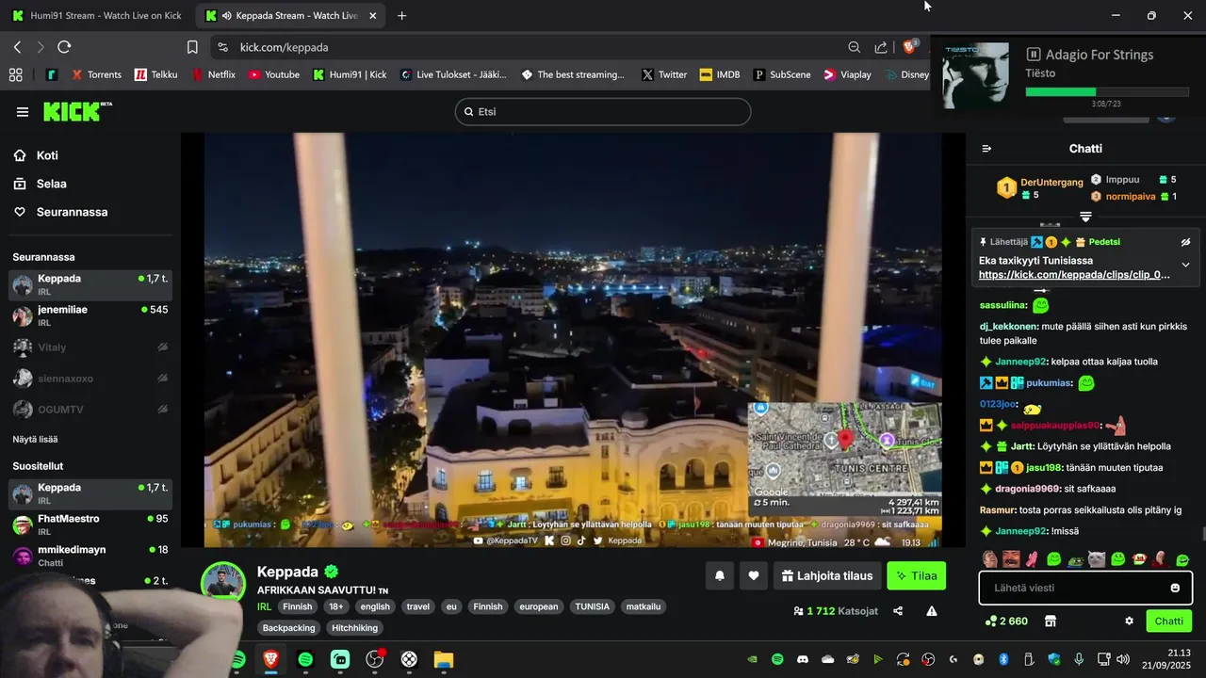Screen dimensions: 1206x678
Task: Share the stream via share icon
Action: pyautogui.click(x=898, y=611)
